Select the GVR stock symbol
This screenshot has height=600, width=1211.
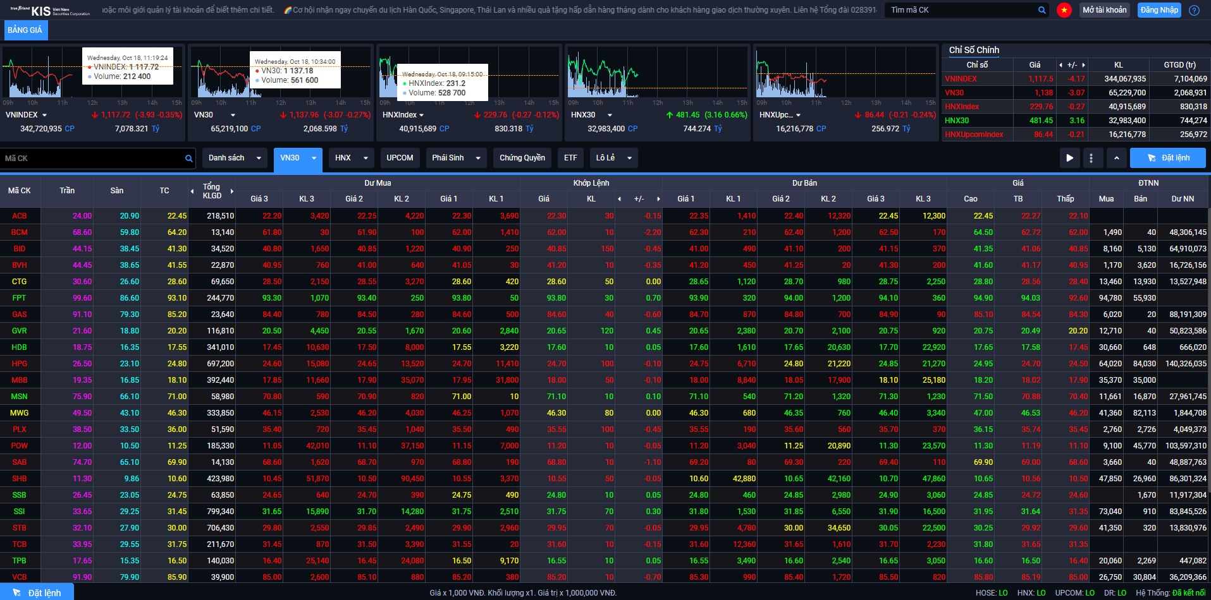coord(20,331)
